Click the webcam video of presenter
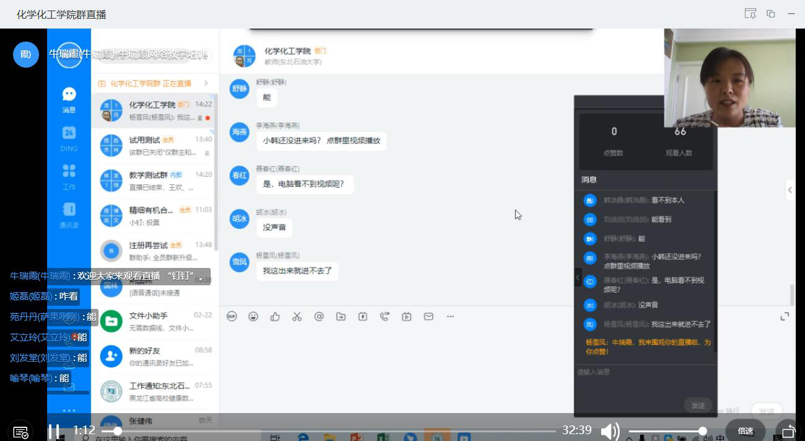Viewport: 805px width, 441px height. 729,78
